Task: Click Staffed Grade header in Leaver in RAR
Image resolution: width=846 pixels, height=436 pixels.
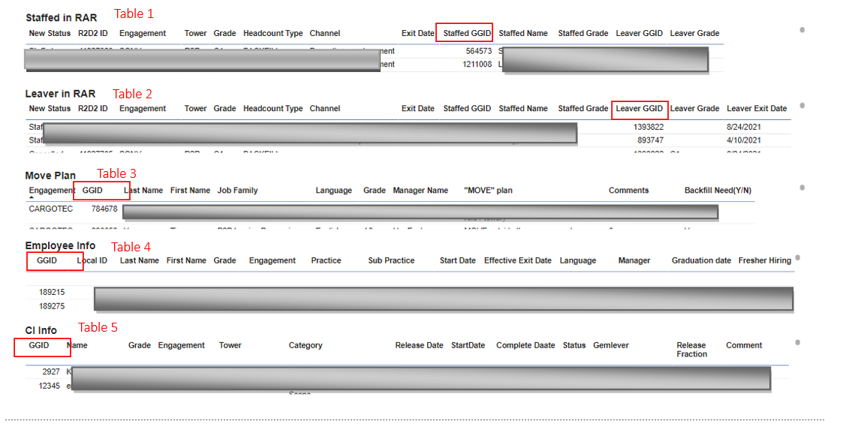Action: pyautogui.click(x=583, y=109)
